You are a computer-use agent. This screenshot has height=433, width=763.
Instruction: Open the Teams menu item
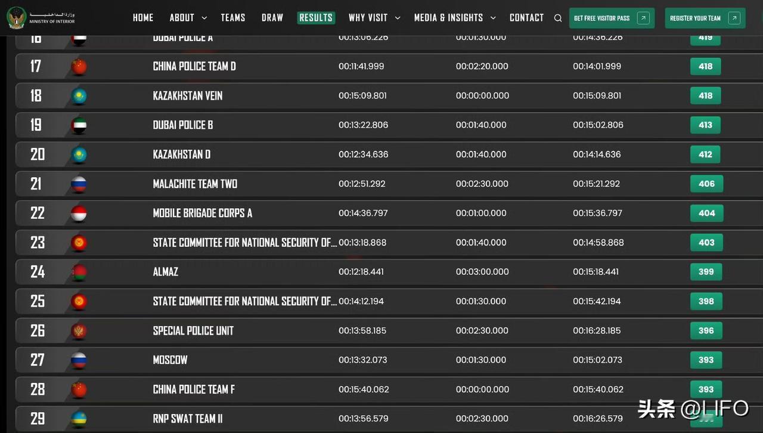pyautogui.click(x=233, y=18)
